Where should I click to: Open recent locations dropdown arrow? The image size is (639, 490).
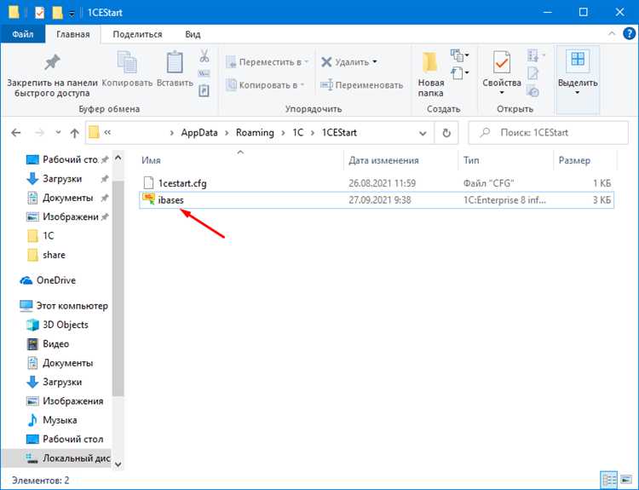pos(58,132)
